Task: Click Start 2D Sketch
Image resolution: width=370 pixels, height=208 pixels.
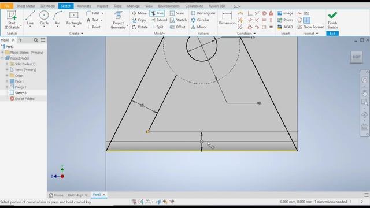Action: (12, 20)
